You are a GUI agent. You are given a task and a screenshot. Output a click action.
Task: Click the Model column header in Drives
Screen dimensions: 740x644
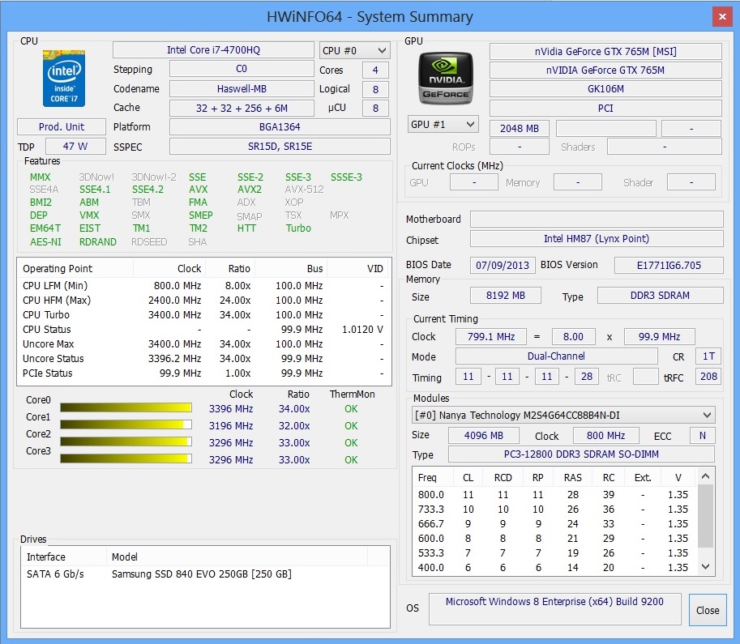point(237,557)
